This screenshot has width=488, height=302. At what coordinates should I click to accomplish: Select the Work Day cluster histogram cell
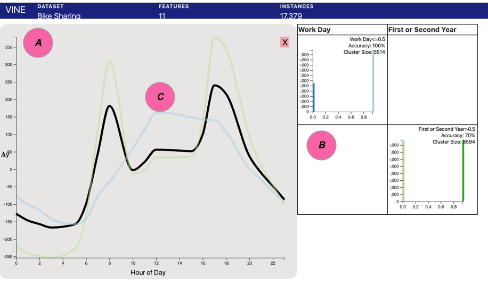[x=343, y=80]
